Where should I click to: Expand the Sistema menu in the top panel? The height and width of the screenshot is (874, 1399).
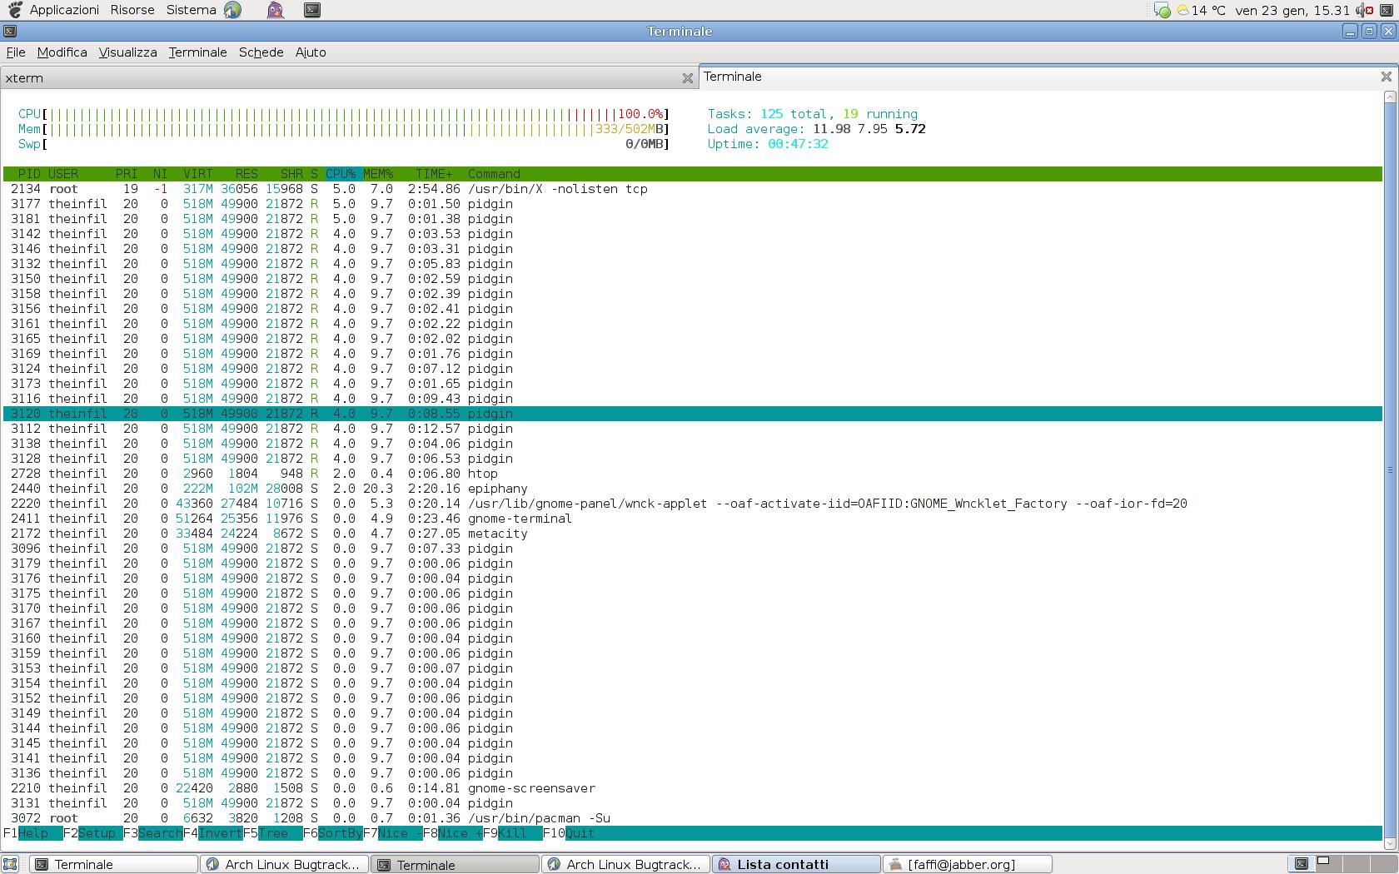click(191, 10)
